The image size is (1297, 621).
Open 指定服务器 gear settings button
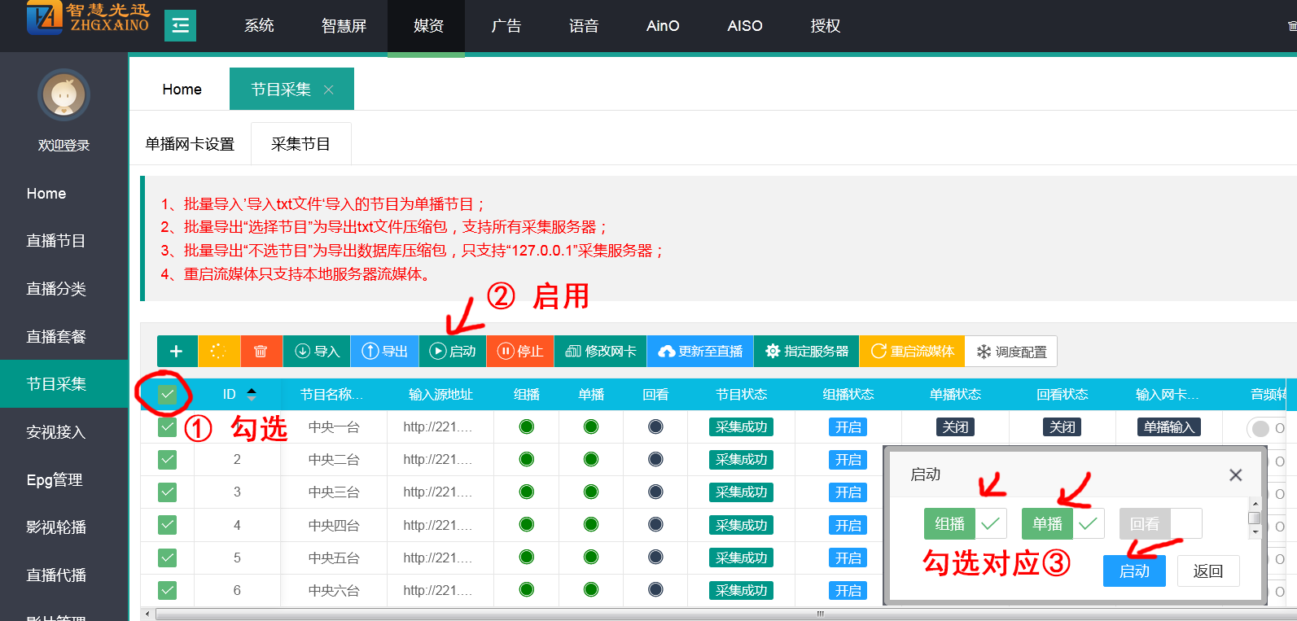click(x=806, y=352)
